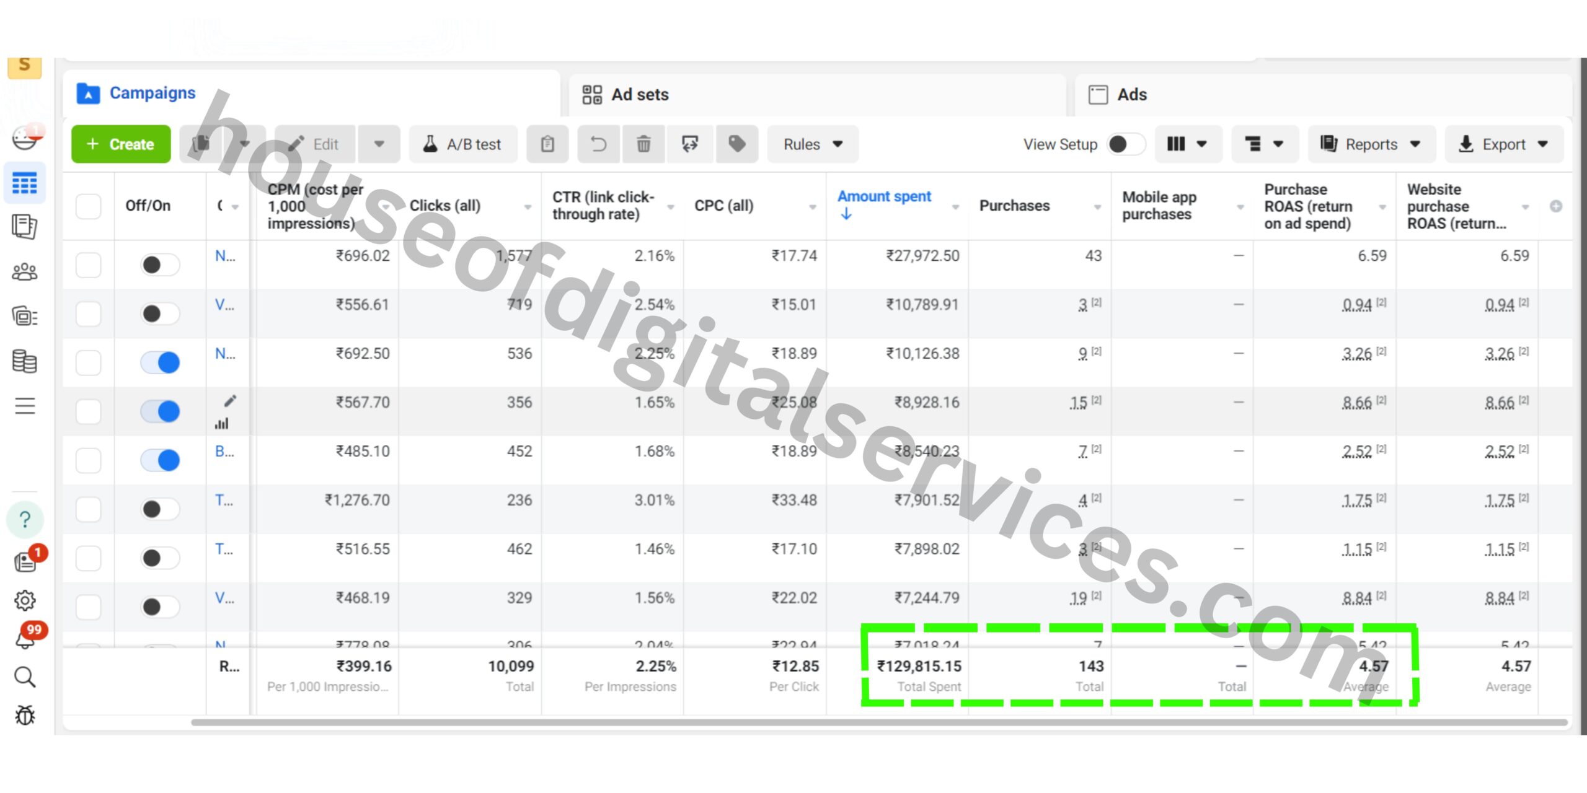This screenshot has height=793, width=1587.
Task: Open campaign link in ₹8,540.23 row
Action: 224,452
